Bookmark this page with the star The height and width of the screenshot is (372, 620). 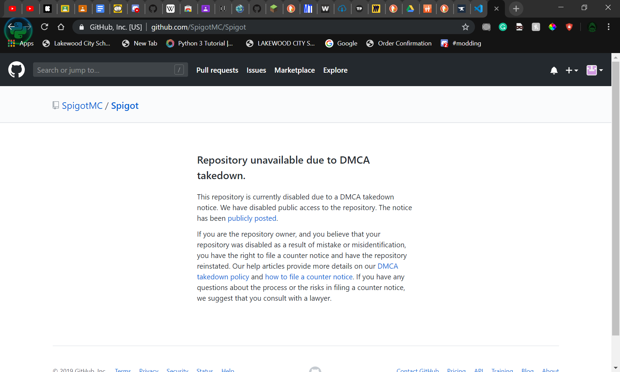point(465,27)
